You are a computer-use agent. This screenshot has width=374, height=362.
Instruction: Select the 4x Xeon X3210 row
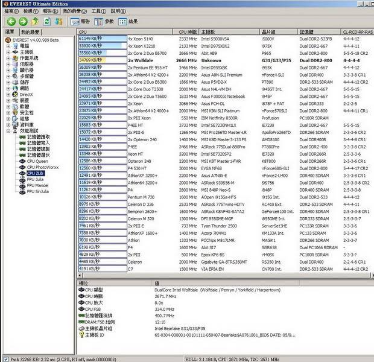(226, 46)
